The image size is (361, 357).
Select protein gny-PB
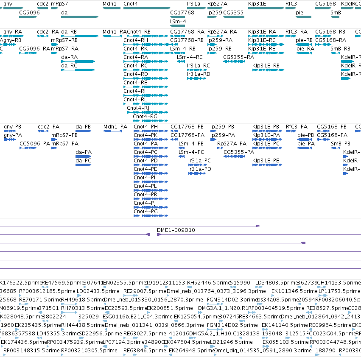click(12, 127)
